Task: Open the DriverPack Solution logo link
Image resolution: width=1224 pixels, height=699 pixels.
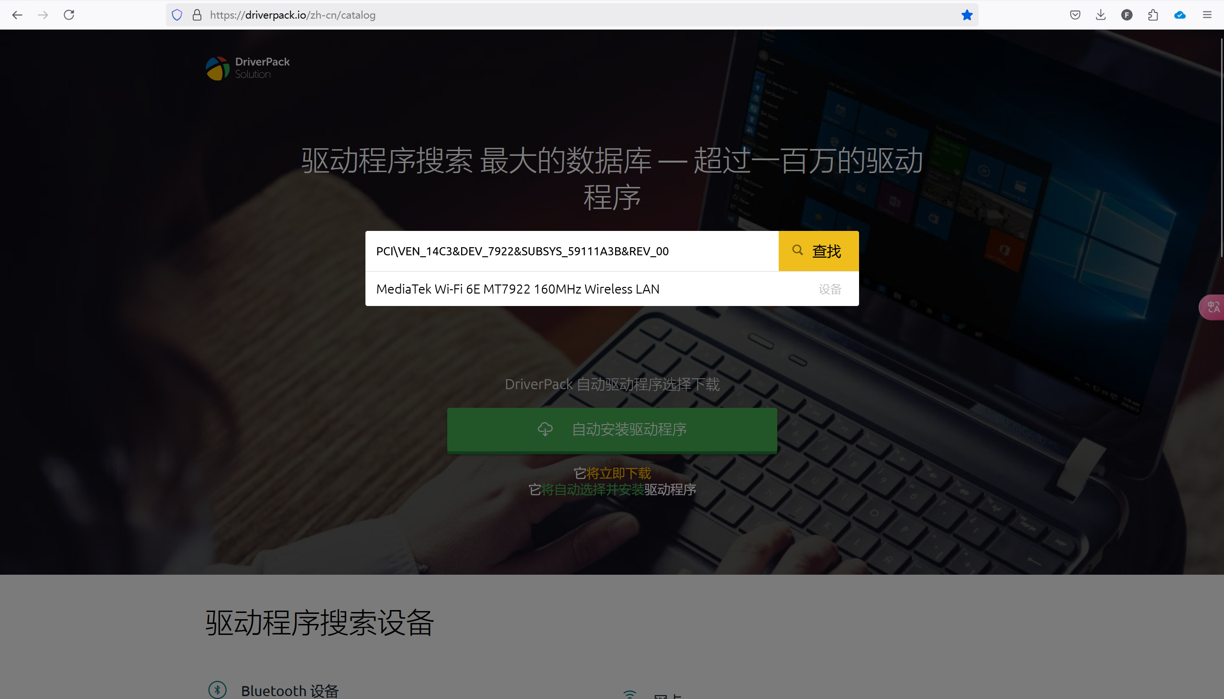Action: click(x=248, y=68)
